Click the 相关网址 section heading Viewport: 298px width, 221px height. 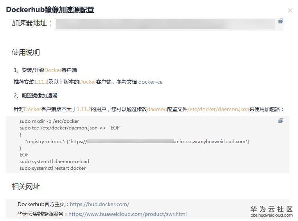pos(26,187)
